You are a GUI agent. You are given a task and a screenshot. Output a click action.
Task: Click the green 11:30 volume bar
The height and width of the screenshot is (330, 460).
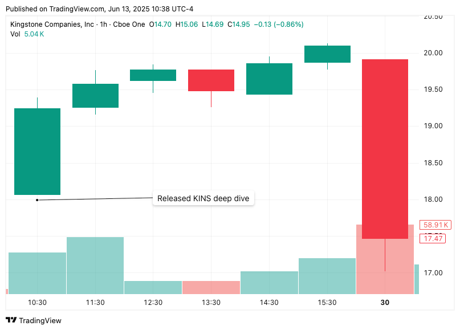tap(95, 266)
